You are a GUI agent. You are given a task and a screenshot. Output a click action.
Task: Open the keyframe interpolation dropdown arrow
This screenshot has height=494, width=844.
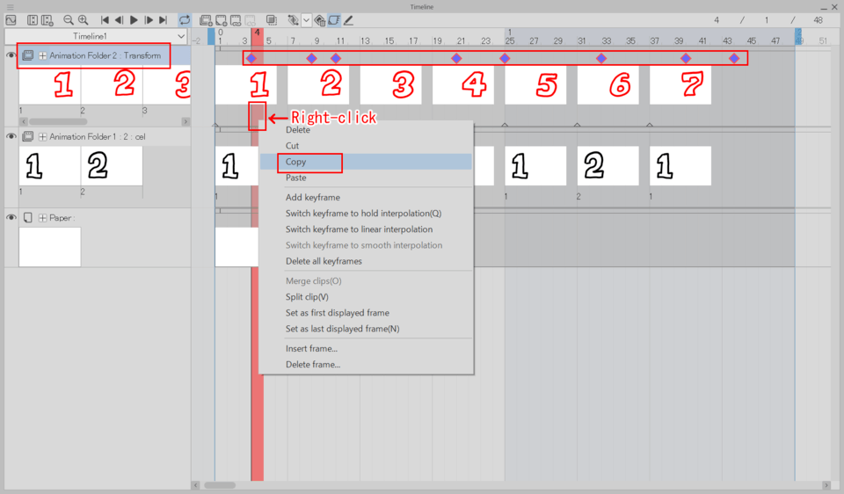point(306,20)
